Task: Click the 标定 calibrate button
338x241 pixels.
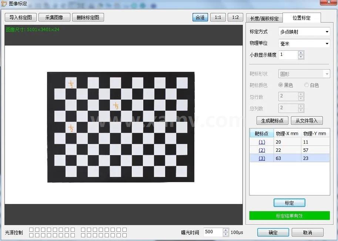Action: [289, 203]
